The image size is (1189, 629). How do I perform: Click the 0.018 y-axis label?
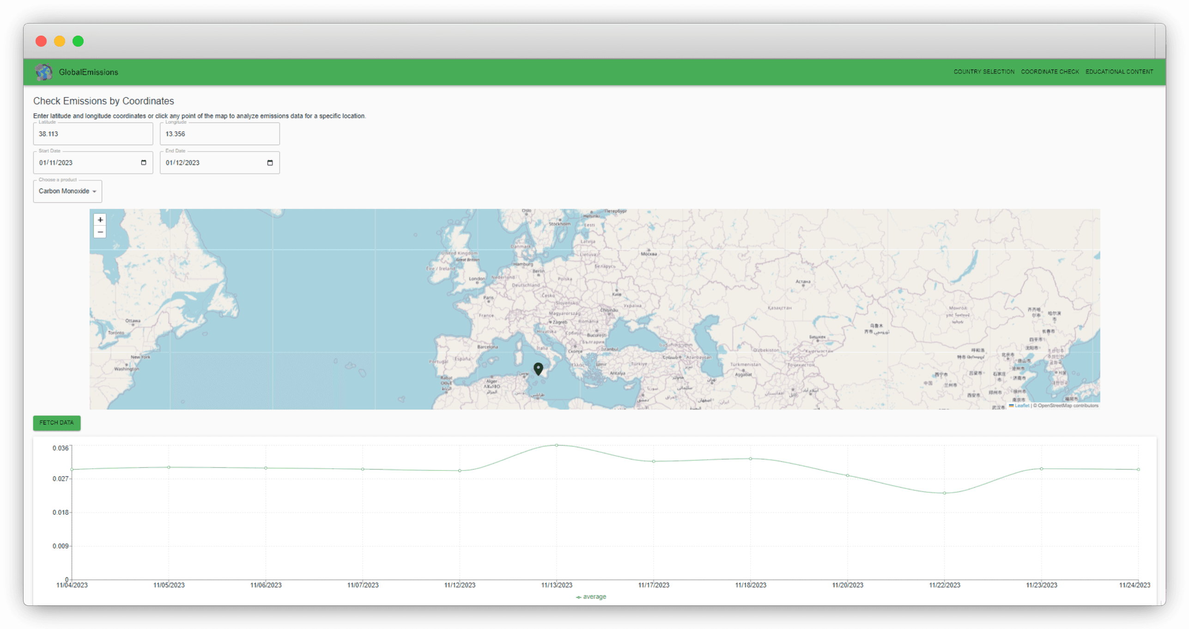tap(61, 513)
